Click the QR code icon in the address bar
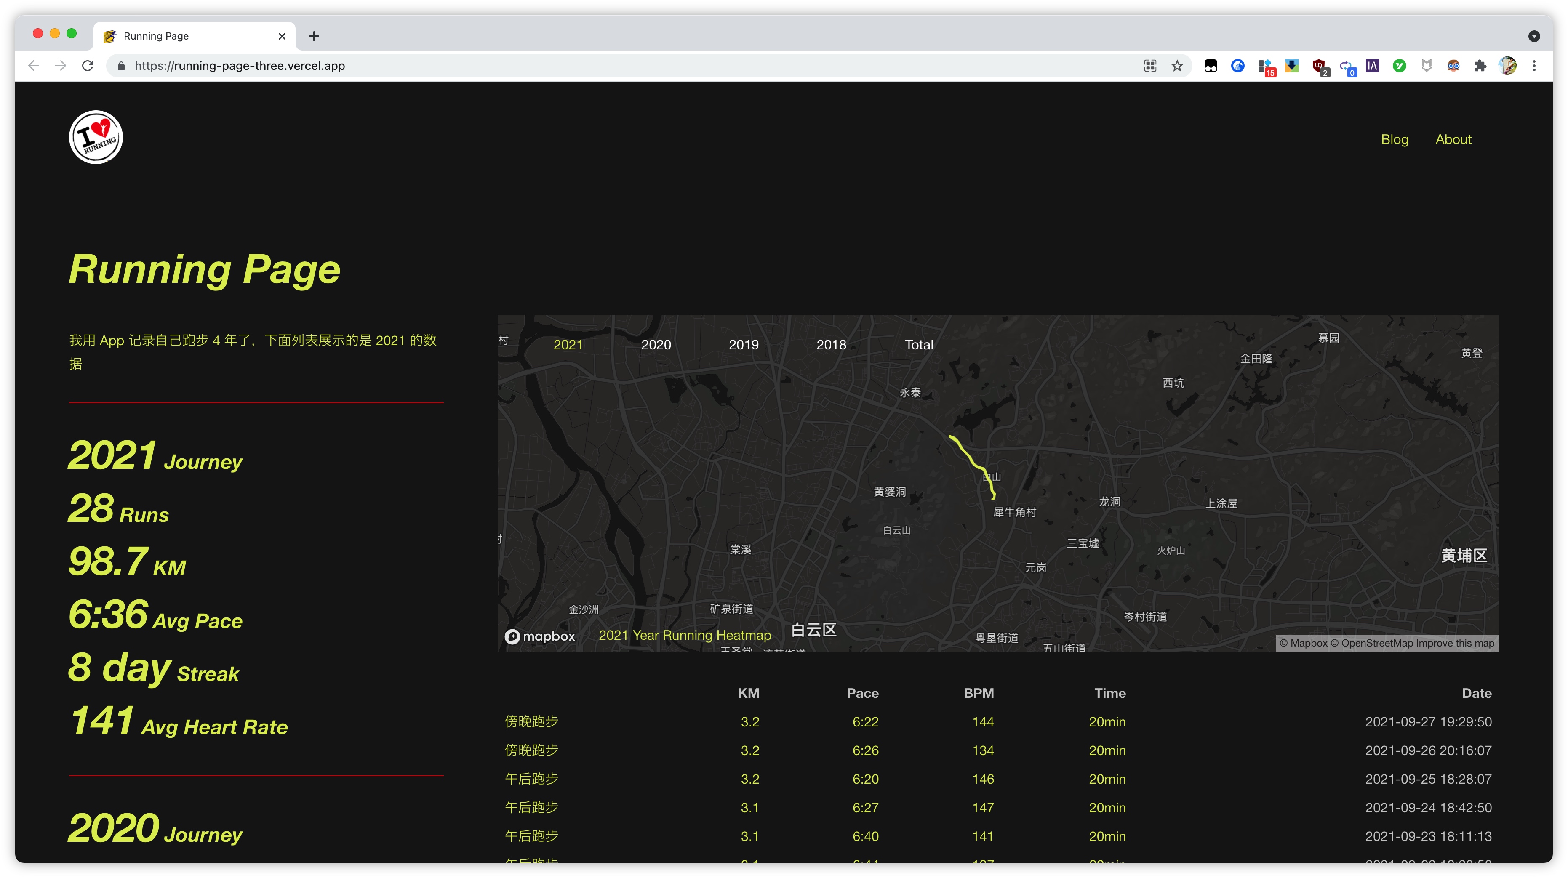Screen dimensions: 1568x878 [x=1150, y=66]
